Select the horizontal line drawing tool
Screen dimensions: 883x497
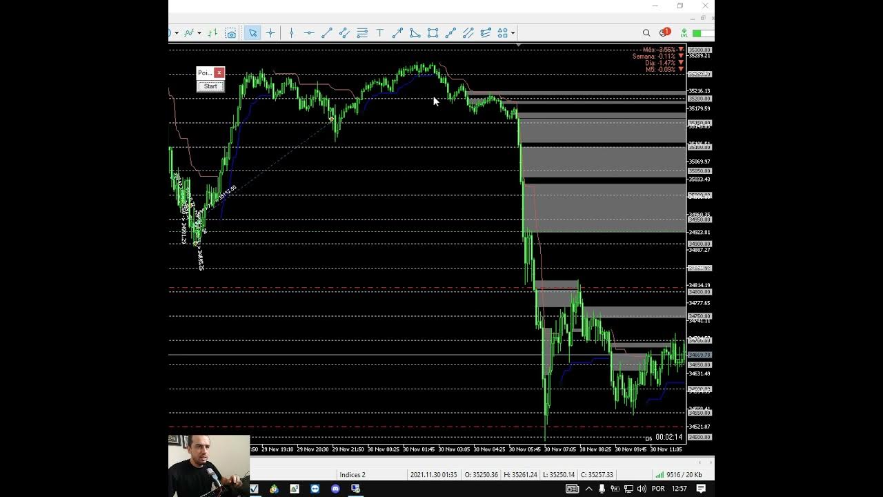pos(308,32)
